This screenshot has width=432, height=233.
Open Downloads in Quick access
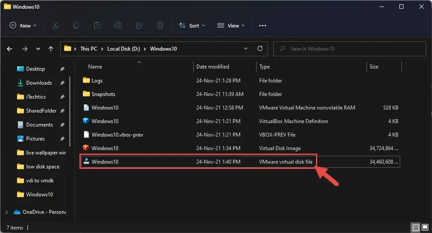coord(39,83)
